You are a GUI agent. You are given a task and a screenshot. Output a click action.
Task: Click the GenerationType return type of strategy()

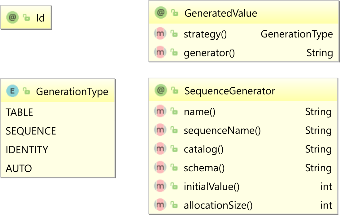(296, 34)
